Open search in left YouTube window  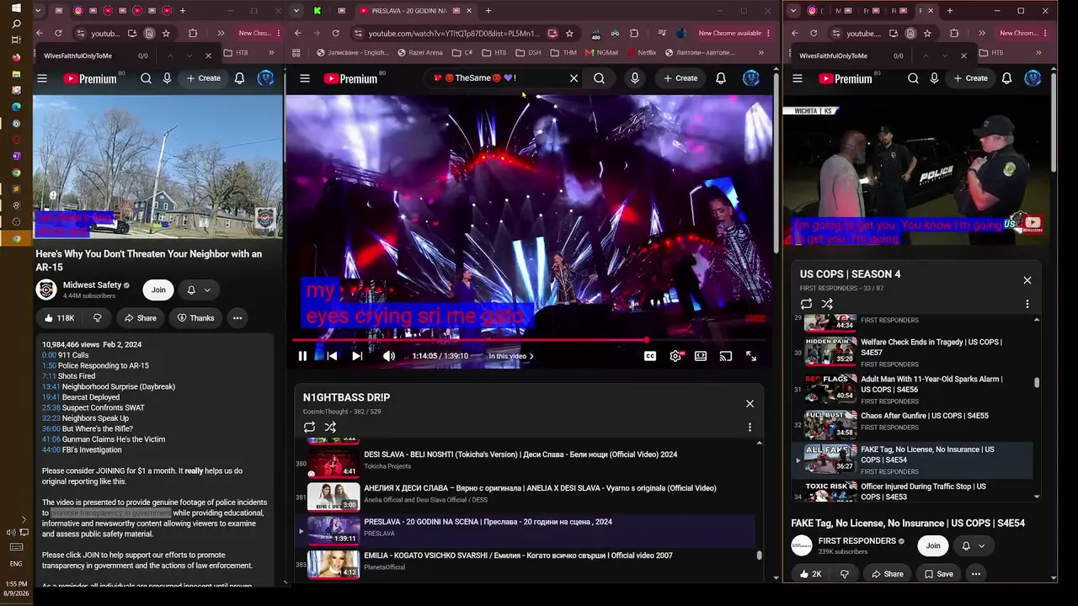pyautogui.click(x=146, y=78)
